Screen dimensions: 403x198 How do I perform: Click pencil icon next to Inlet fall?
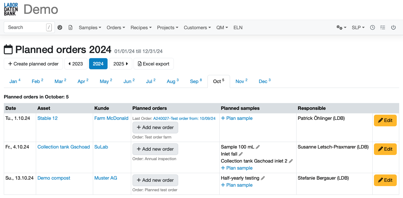[x=241, y=154]
